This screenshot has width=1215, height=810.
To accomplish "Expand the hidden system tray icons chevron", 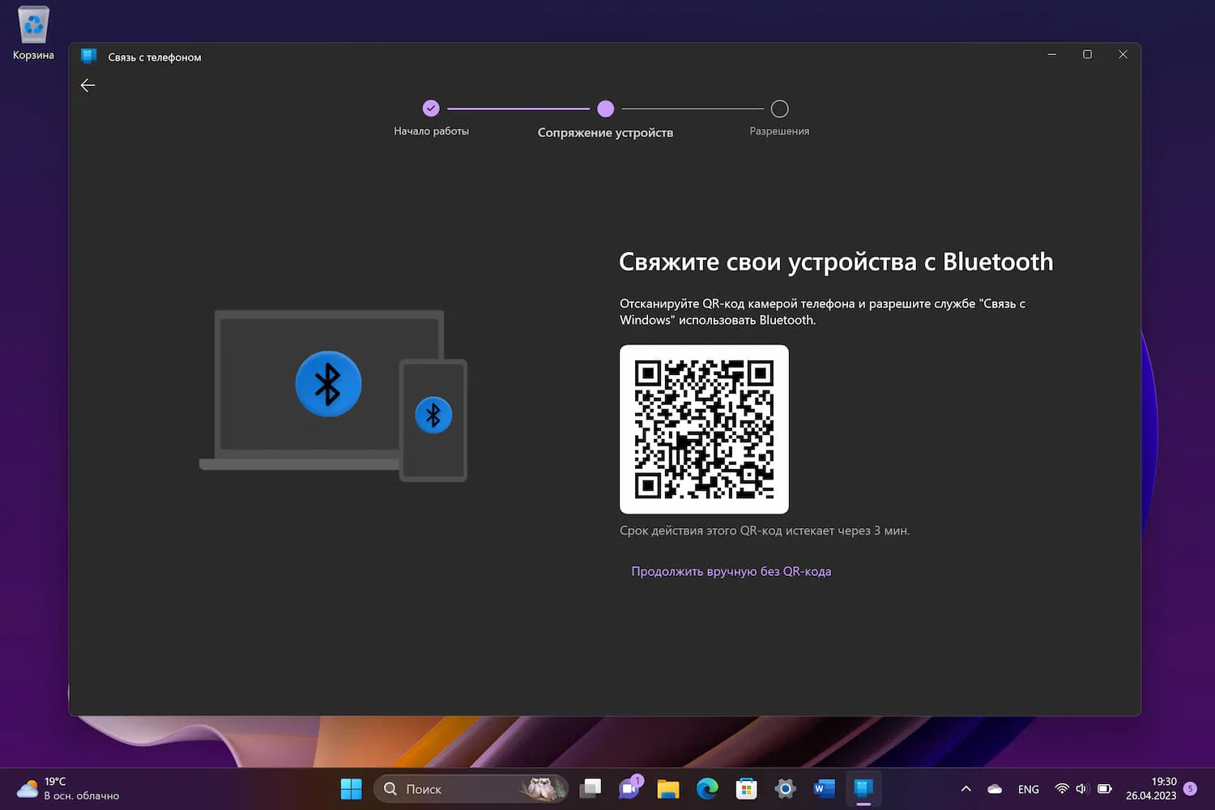I will [966, 789].
